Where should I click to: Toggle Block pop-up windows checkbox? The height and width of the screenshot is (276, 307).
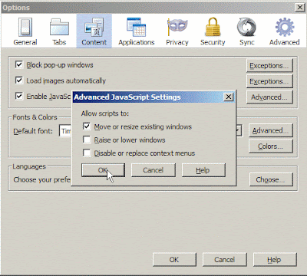pos(19,64)
